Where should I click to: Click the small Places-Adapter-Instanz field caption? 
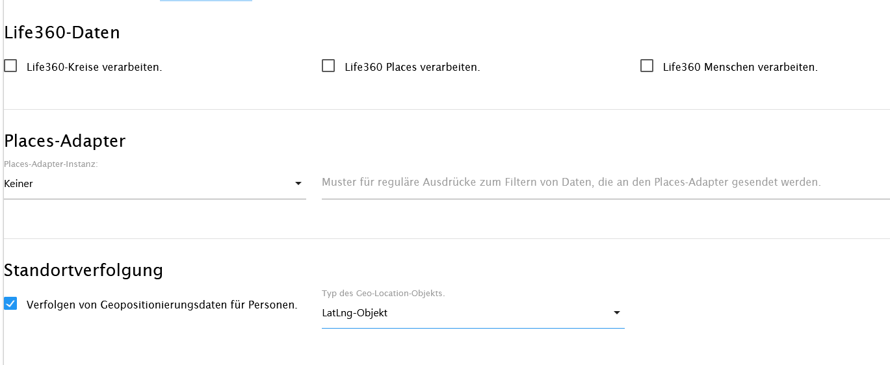click(51, 164)
